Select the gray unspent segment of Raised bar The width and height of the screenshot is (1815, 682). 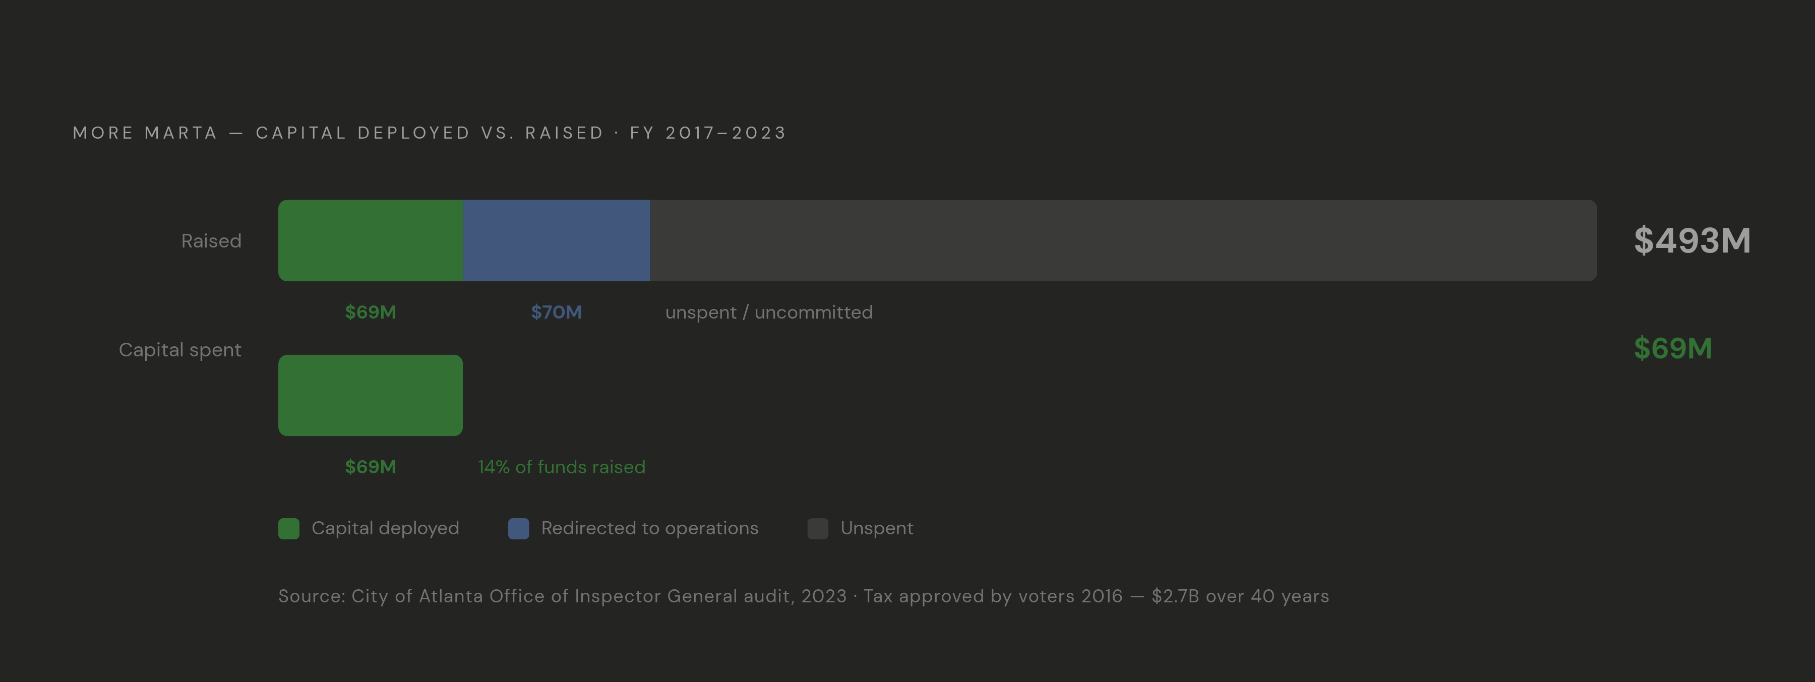pyautogui.click(x=1123, y=241)
